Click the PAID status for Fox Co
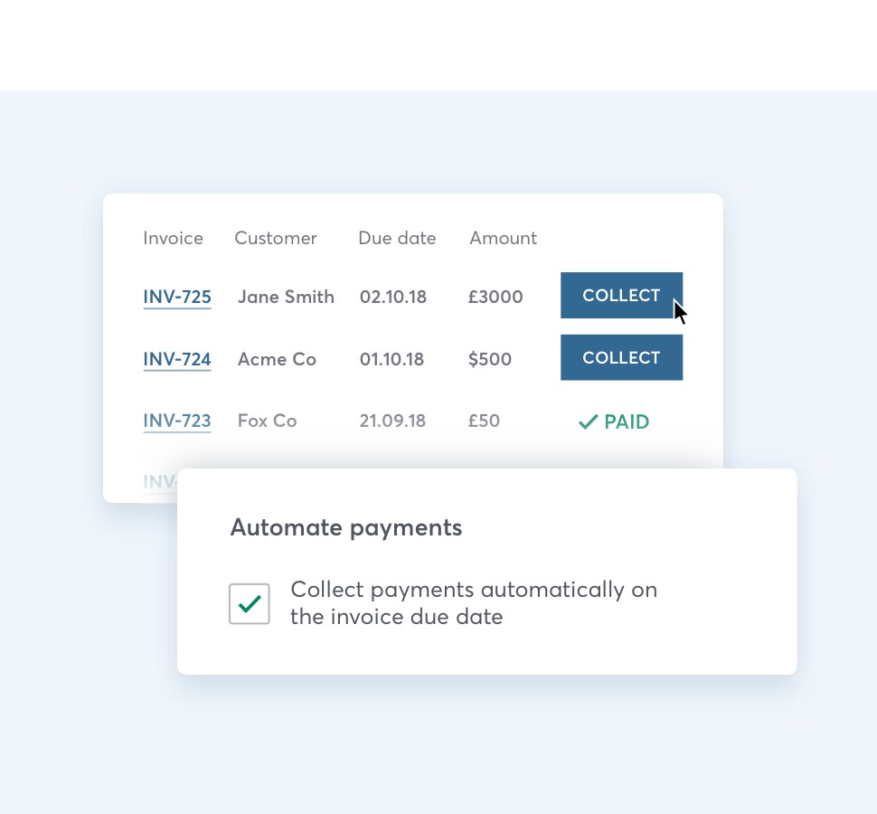 pos(626,421)
